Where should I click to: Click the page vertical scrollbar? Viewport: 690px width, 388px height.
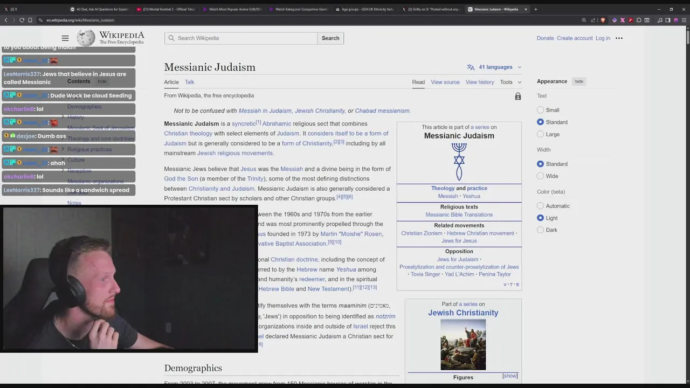pyautogui.click(x=687, y=38)
